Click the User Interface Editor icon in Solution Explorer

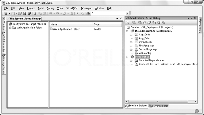pos(154,22)
